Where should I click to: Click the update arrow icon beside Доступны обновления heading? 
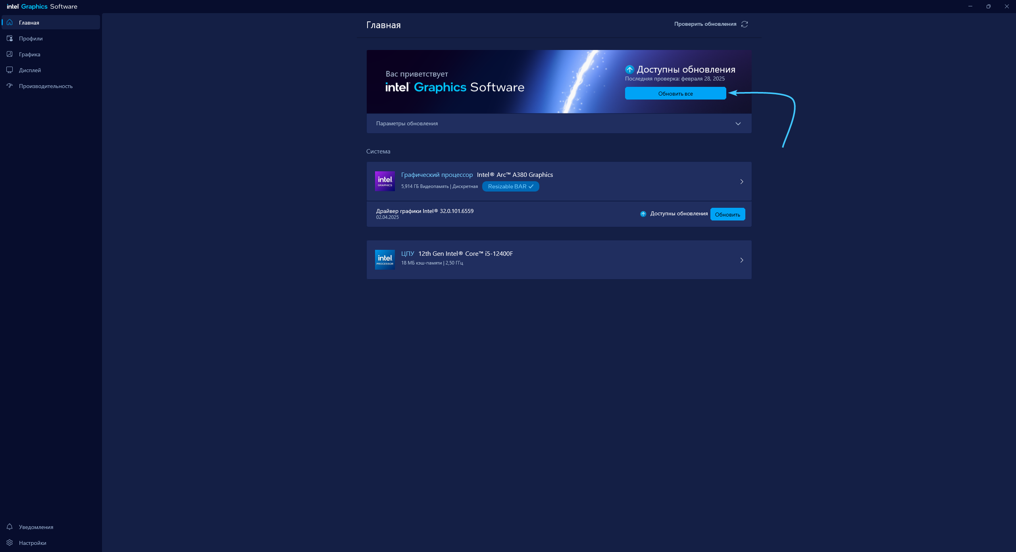pos(629,69)
